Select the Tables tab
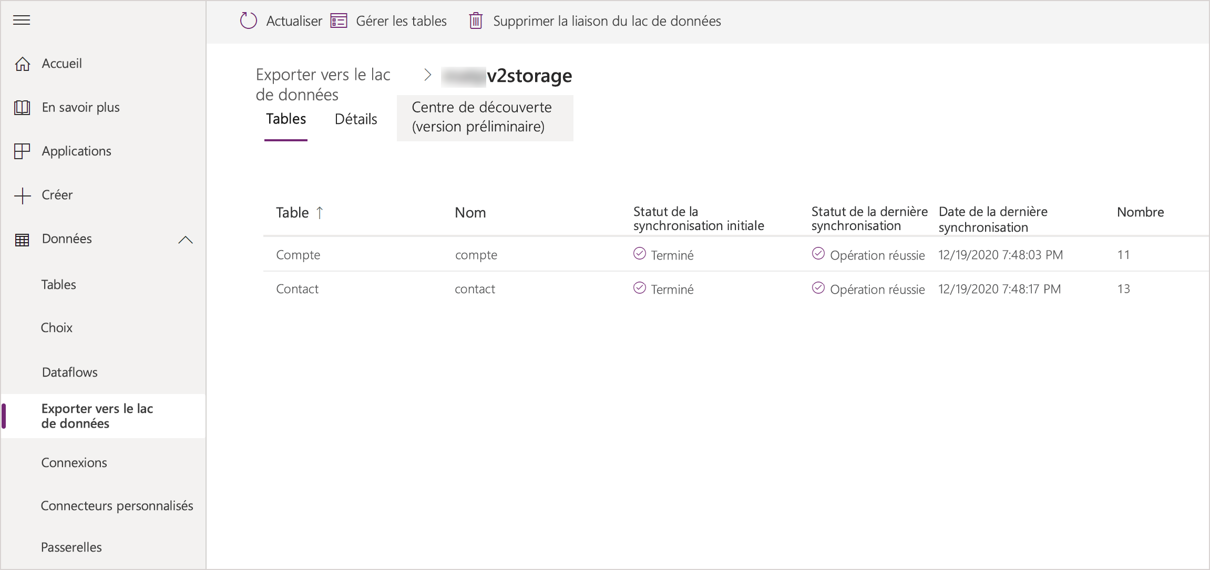The height and width of the screenshot is (570, 1210). click(x=285, y=118)
